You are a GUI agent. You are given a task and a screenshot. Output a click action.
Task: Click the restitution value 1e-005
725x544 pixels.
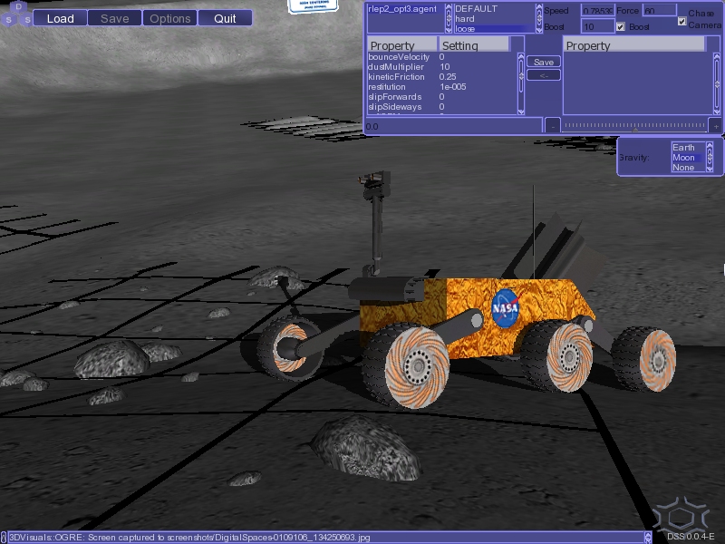pos(452,87)
